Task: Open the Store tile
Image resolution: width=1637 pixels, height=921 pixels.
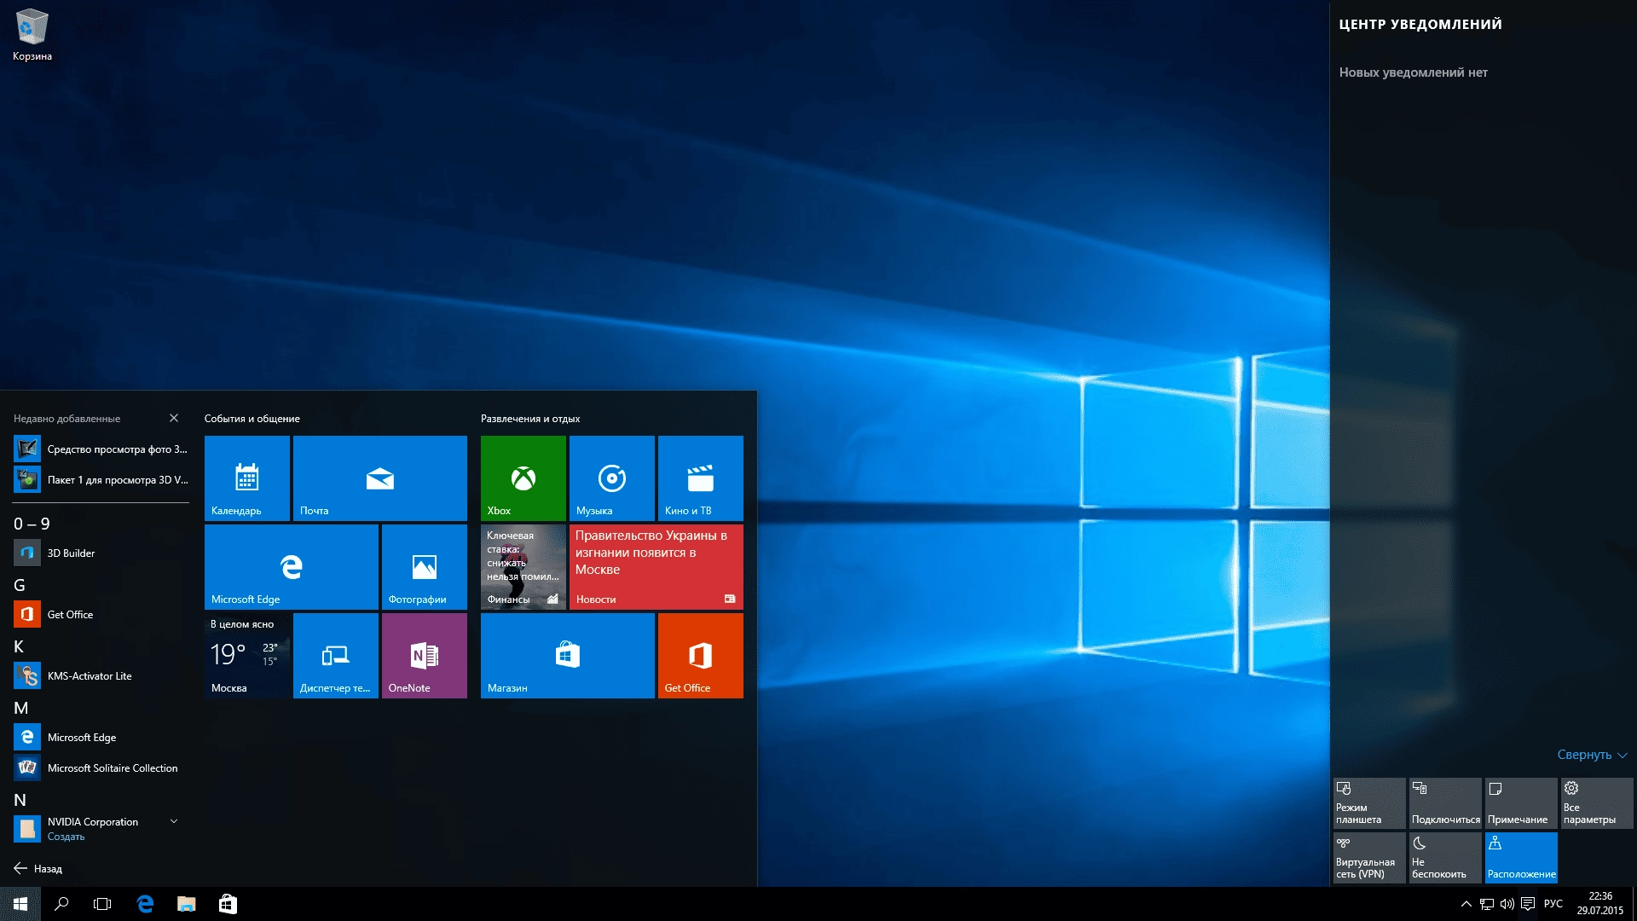Action: coord(568,656)
